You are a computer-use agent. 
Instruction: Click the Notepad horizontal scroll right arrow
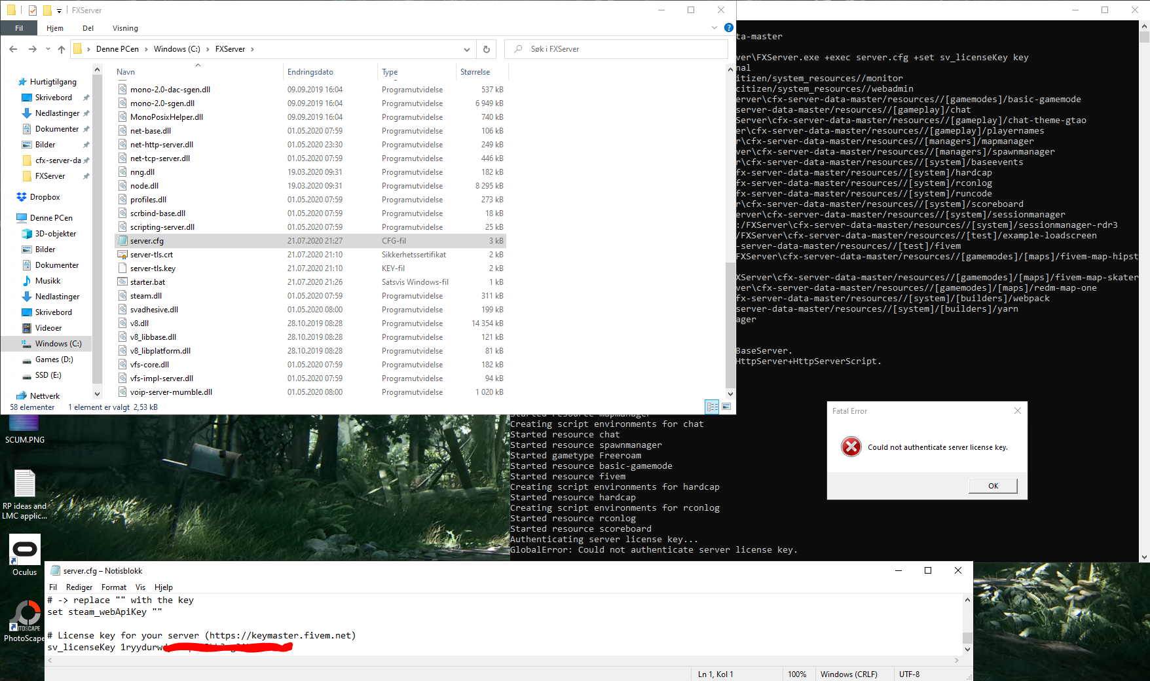click(x=957, y=661)
